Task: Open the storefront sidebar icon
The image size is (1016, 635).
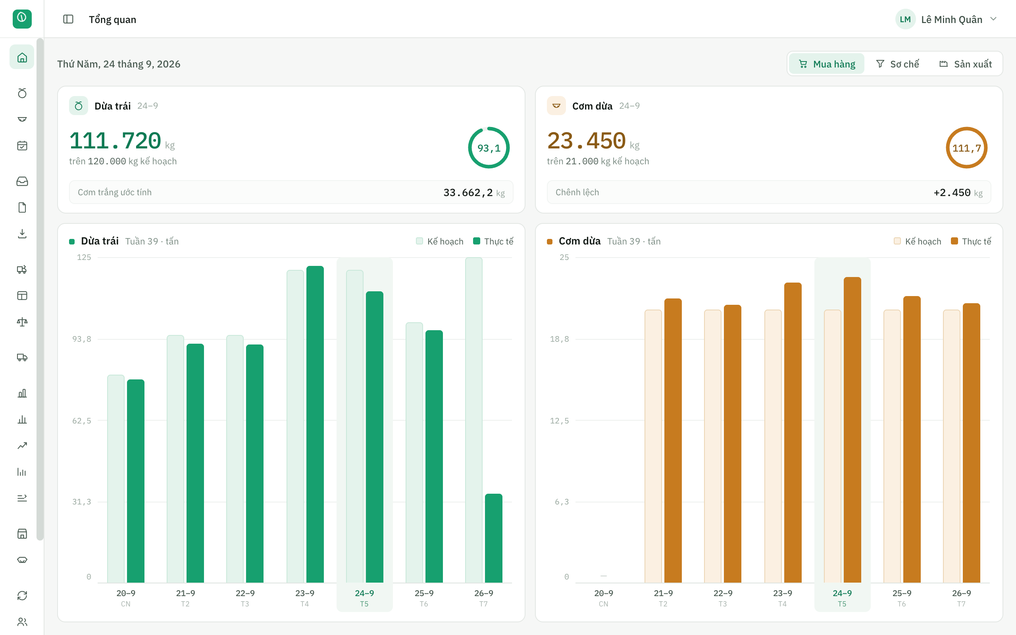Action: pos(22,533)
